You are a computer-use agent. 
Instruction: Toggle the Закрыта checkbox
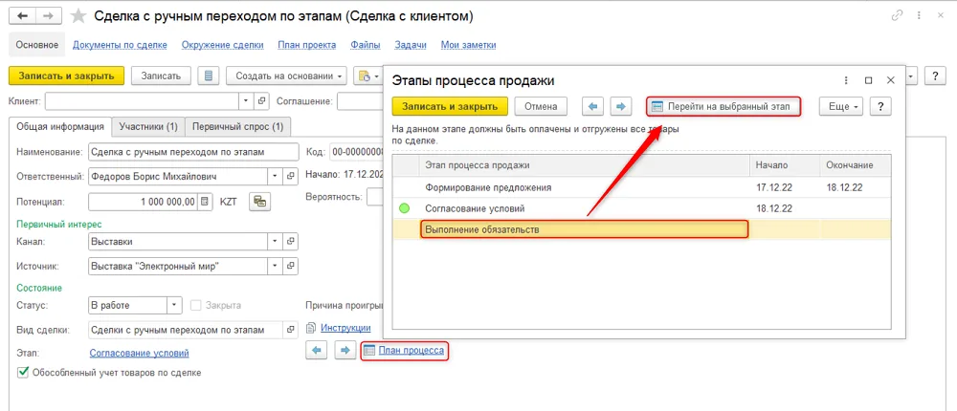195,306
